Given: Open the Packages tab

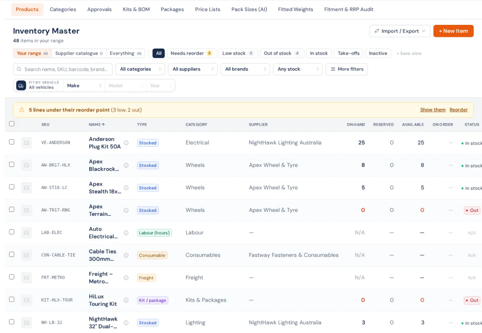Looking at the screenshot, I should tap(172, 9).
